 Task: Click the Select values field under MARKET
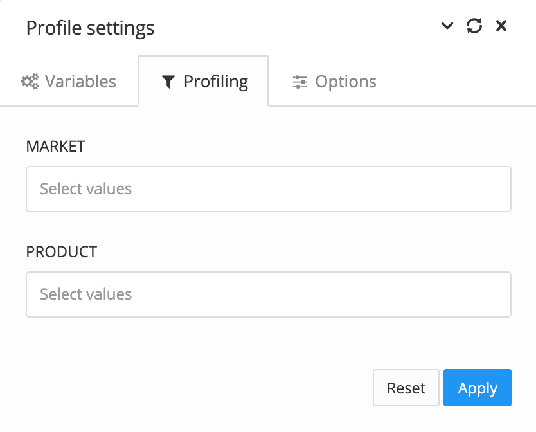point(268,188)
